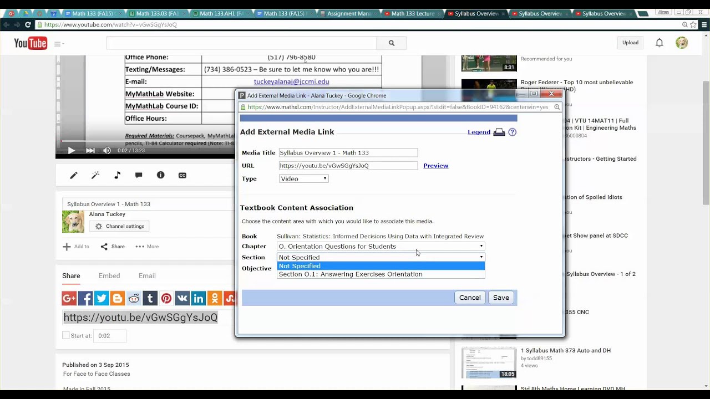This screenshot has width=710, height=399.
Task: Open the Subtitles CC tool
Action: pos(182,175)
